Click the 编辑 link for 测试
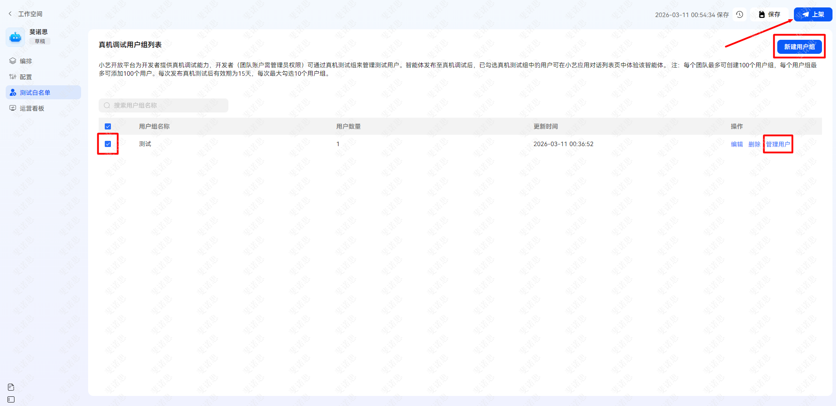This screenshot has height=406, width=836. click(737, 144)
